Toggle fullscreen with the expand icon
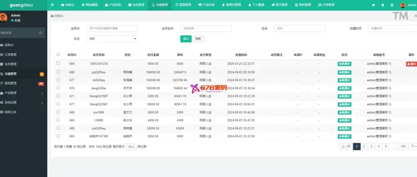Viewport: 417px width, 177px height. point(392,5)
